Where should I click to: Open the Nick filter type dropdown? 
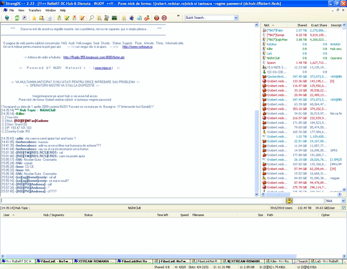pos(343,201)
